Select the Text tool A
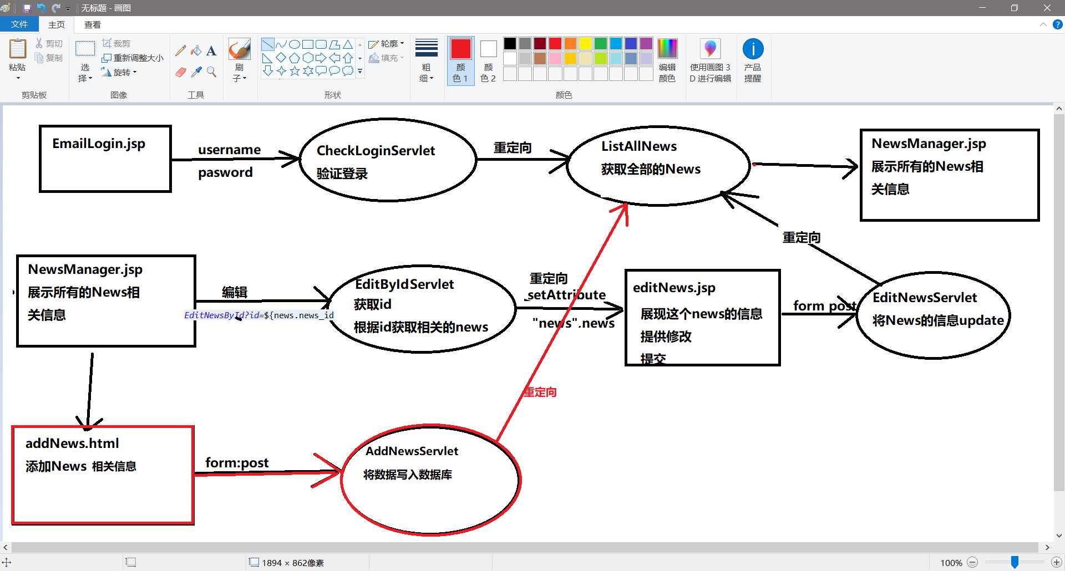 pyautogui.click(x=211, y=50)
